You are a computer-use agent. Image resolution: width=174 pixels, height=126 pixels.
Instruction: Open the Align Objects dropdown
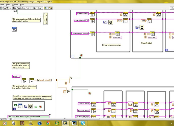[x=36, y=8]
